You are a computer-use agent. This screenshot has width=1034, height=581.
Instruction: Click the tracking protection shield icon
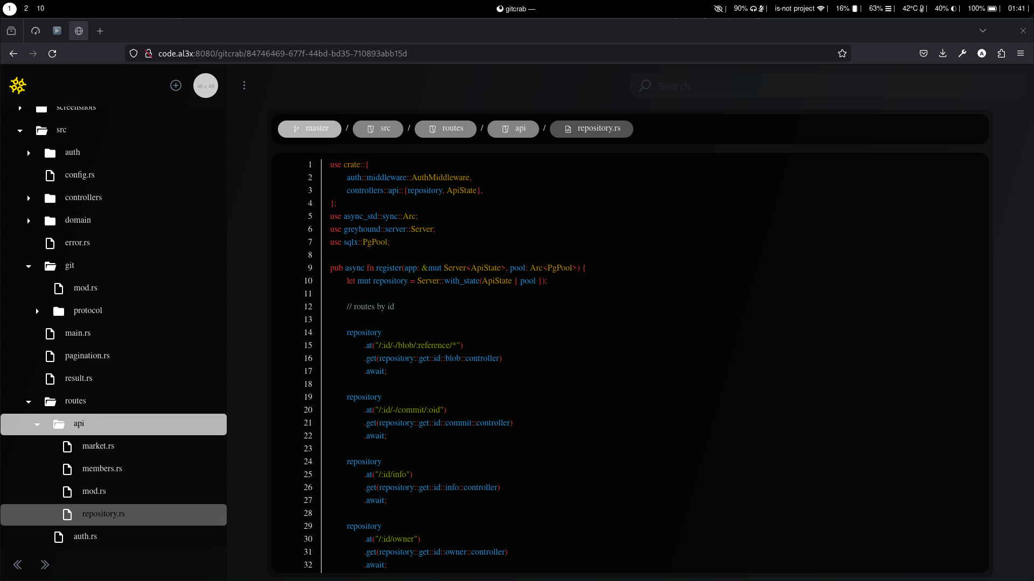(x=133, y=53)
